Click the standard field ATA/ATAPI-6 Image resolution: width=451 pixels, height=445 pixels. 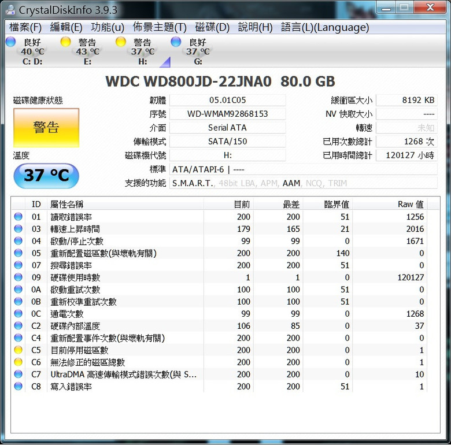point(304,169)
